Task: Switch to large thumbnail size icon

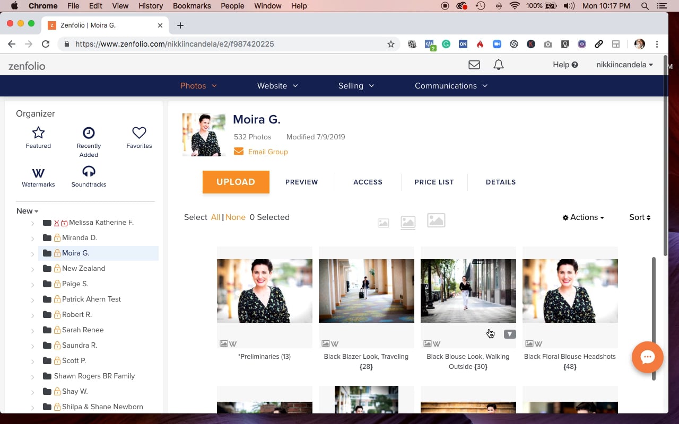Action: 436,220
